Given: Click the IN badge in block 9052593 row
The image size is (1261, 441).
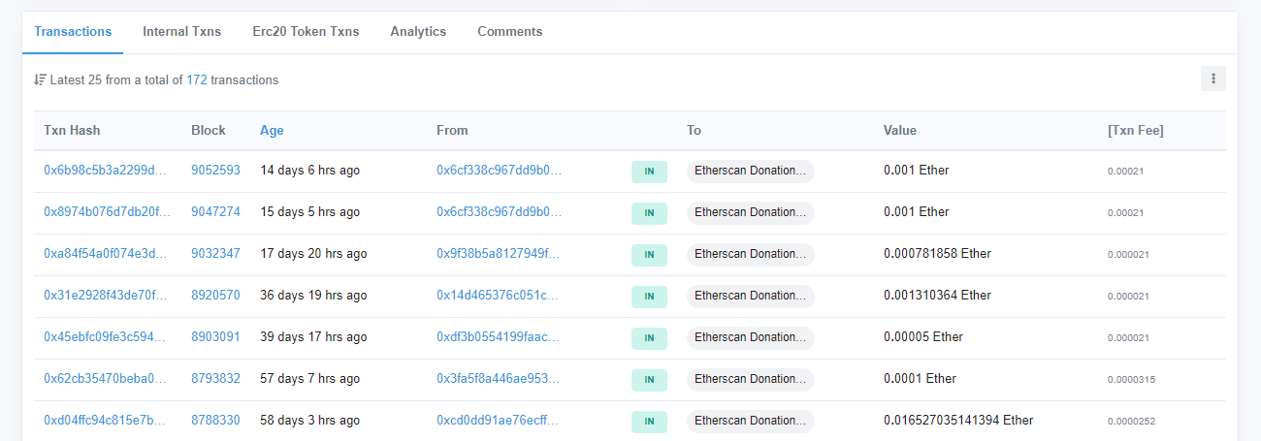Looking at the screenshot, I should 649,172.
